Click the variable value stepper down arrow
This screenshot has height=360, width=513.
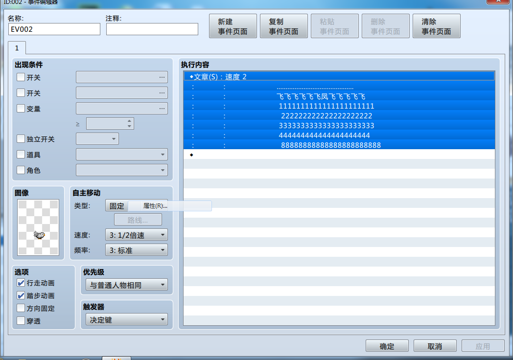(x=130, y=126)
